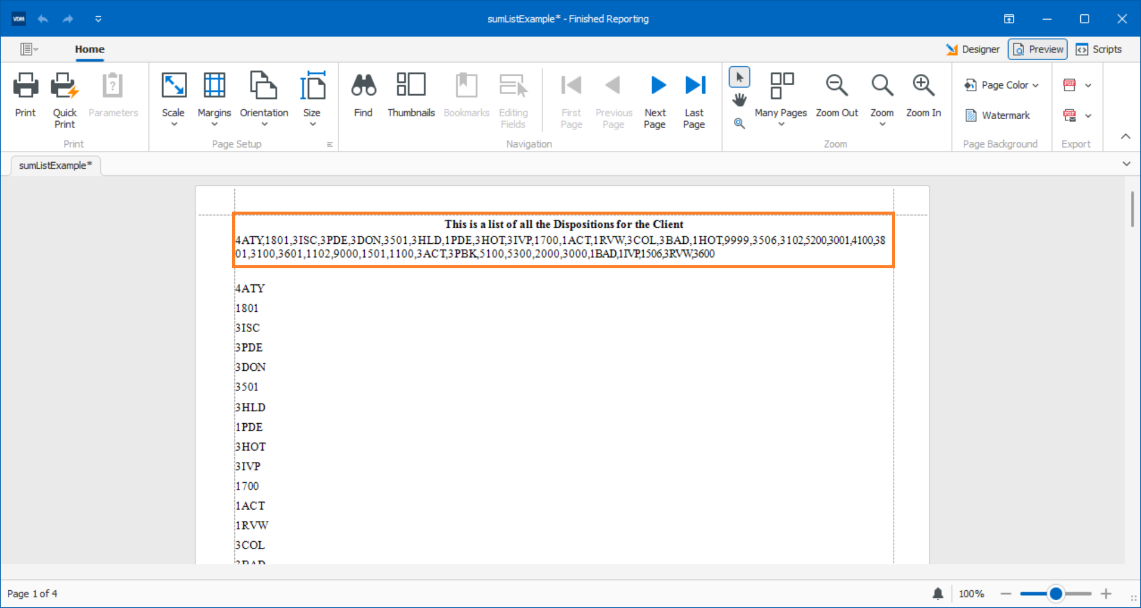Click the Export to PDF icon
This screenshot has height=608, width=1141.
tap(1069, 85)
